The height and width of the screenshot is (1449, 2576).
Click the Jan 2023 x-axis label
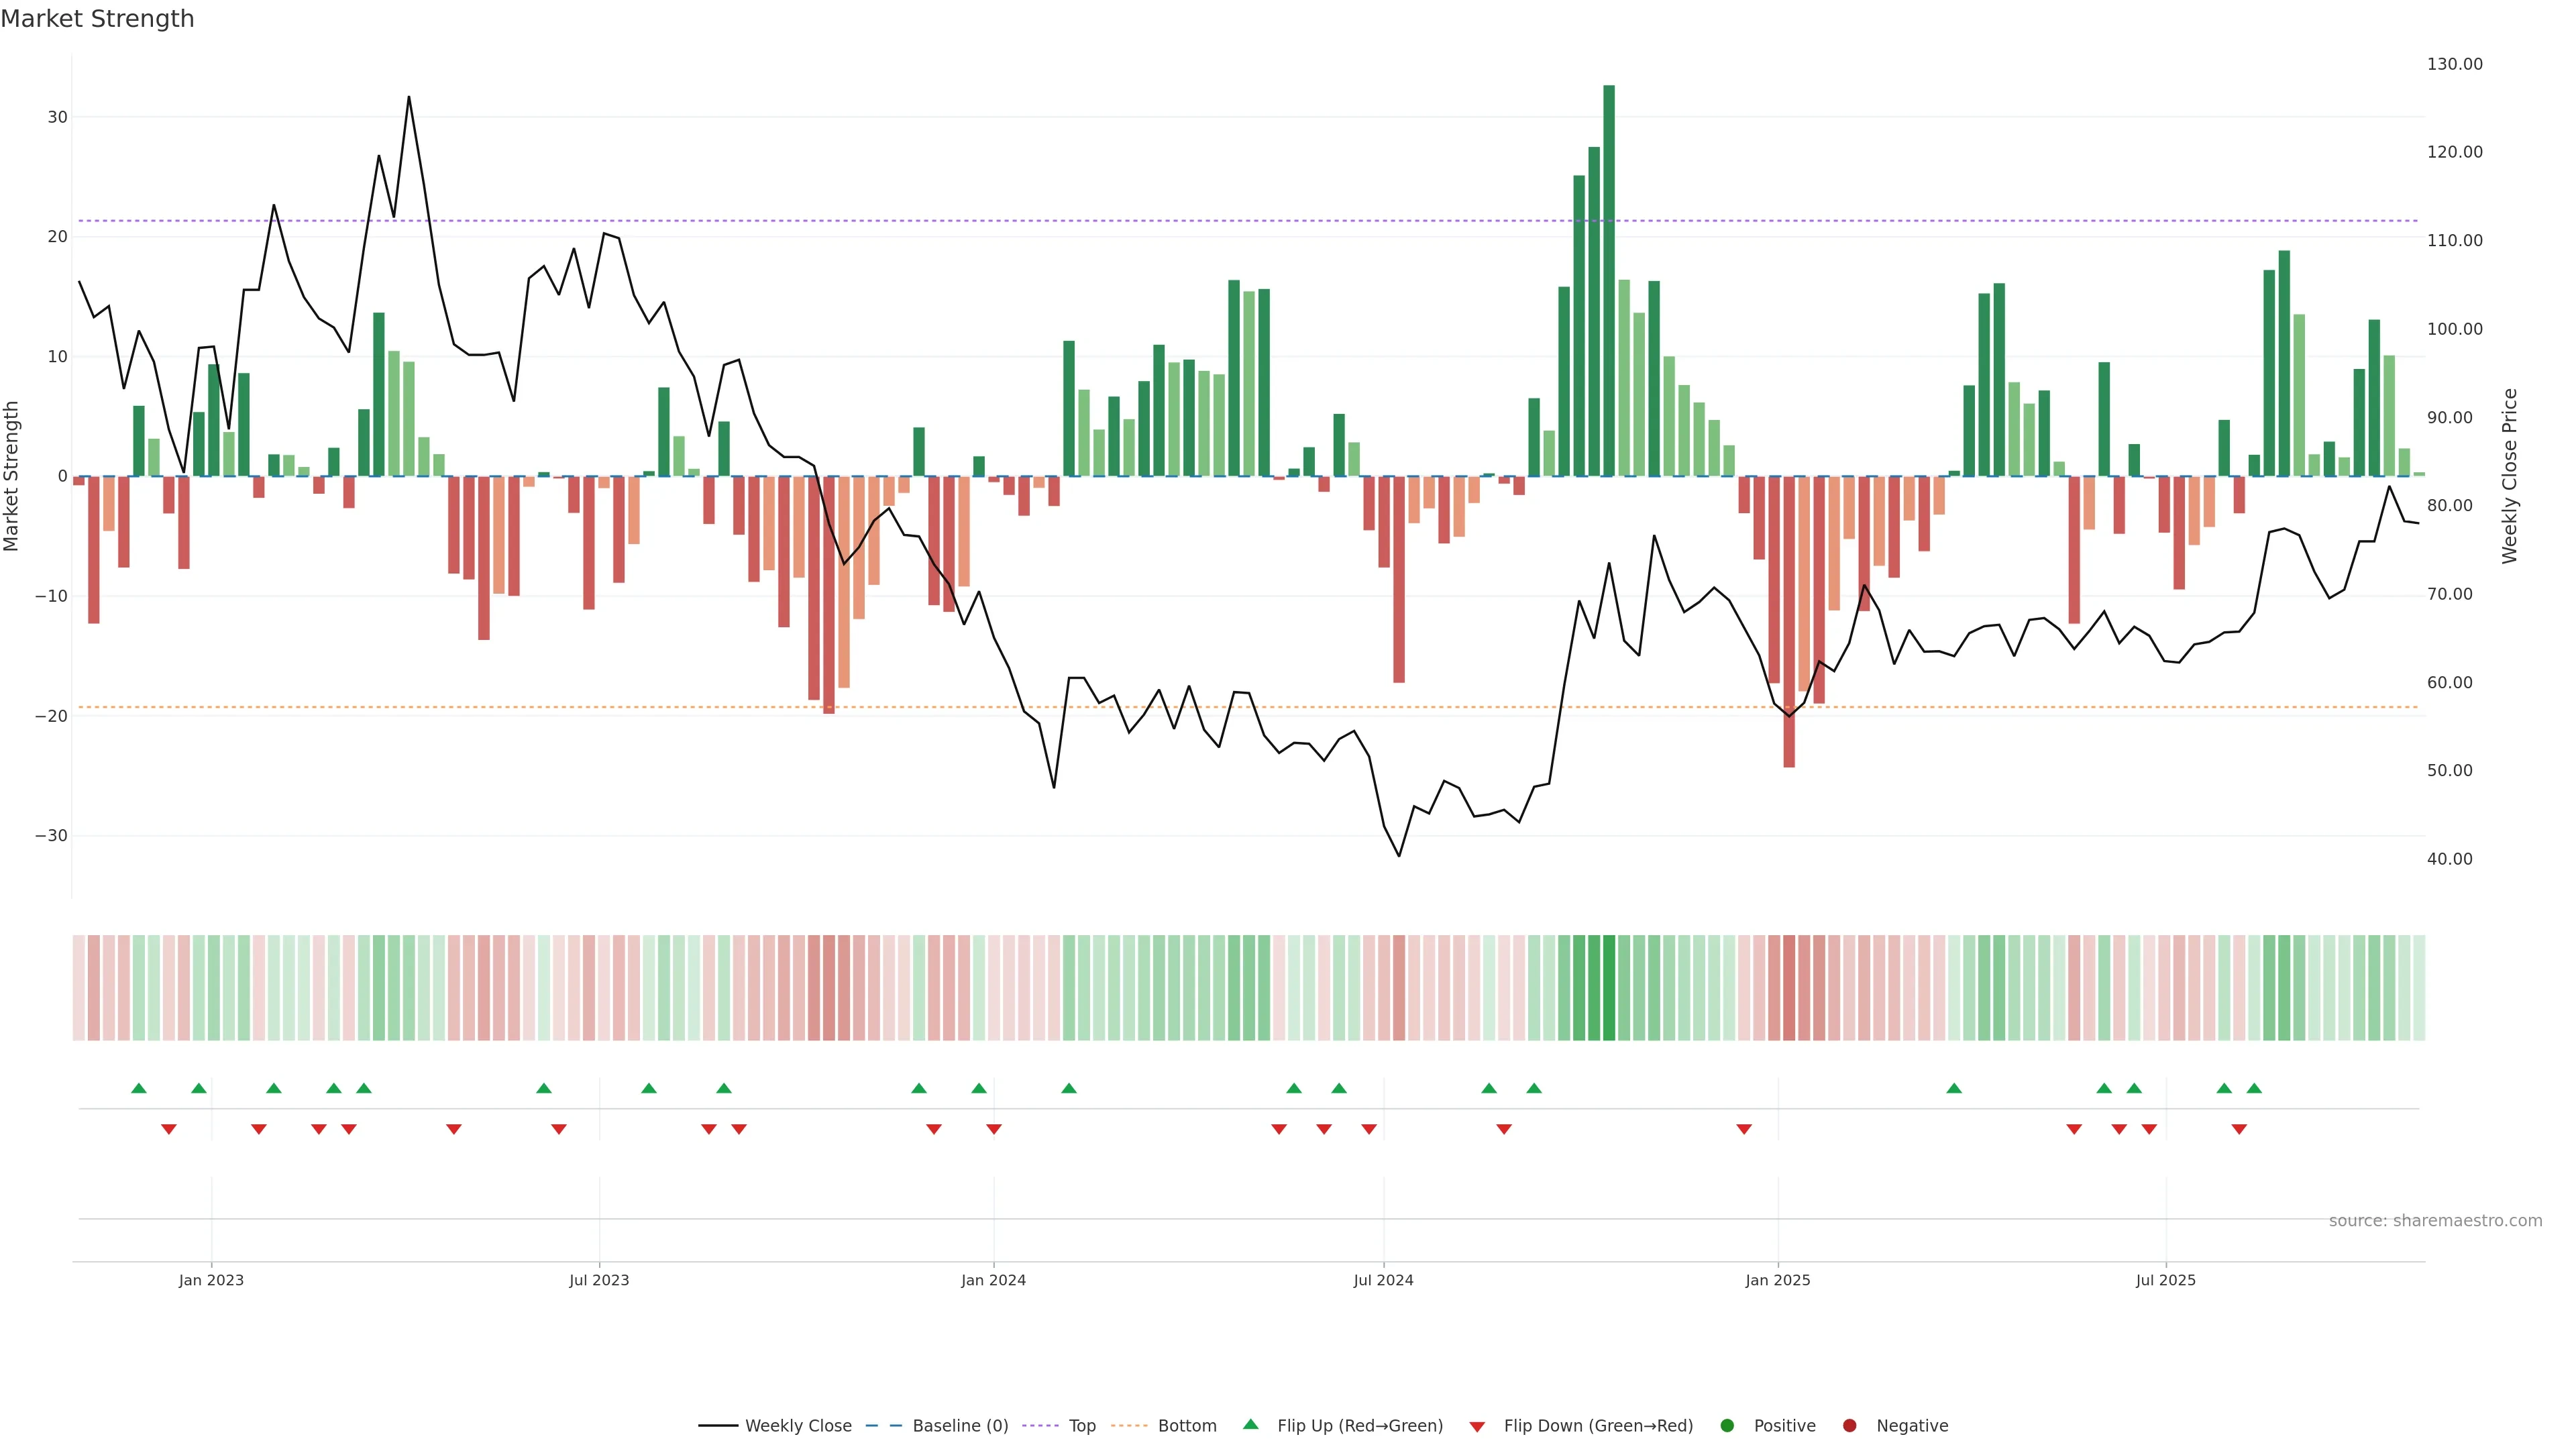[x=211, y=1280]
